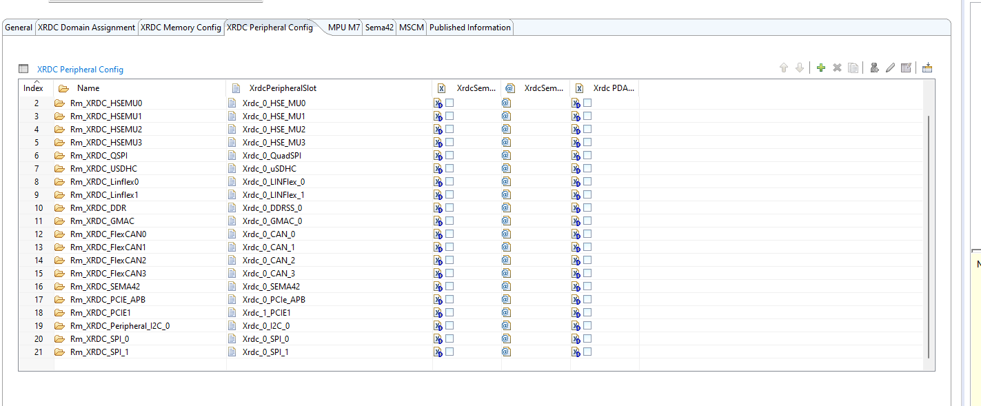
Task: Click the document icon next to Xrdc_0_CAN_0
Action: (231, 234)
